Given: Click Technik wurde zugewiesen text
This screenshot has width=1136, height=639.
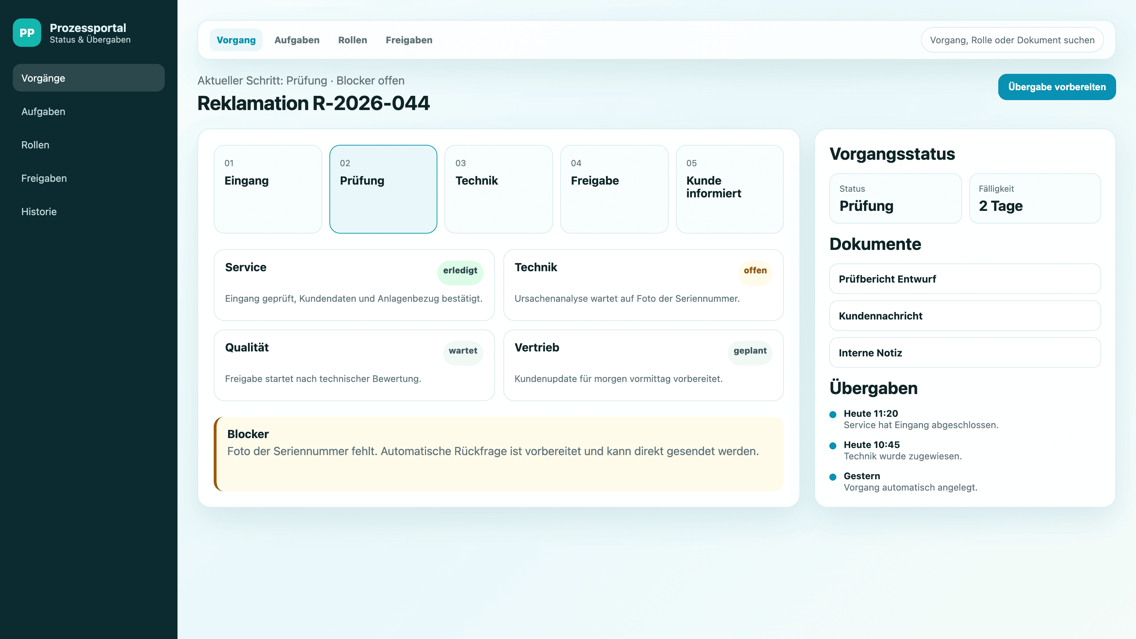Looking at the screenshot, I should tap(902, 457).
